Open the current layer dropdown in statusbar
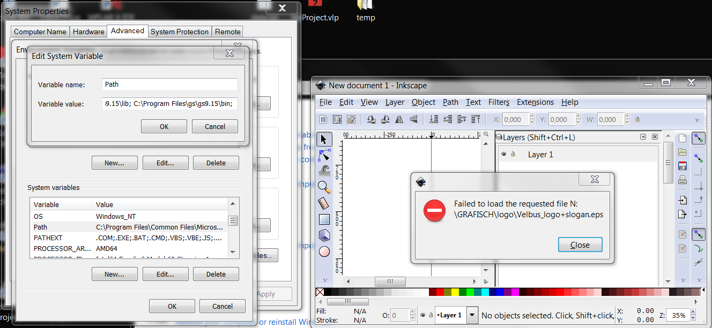Image resolution: width=712 pixels, height=328 pixels. (x=471, y=315)
